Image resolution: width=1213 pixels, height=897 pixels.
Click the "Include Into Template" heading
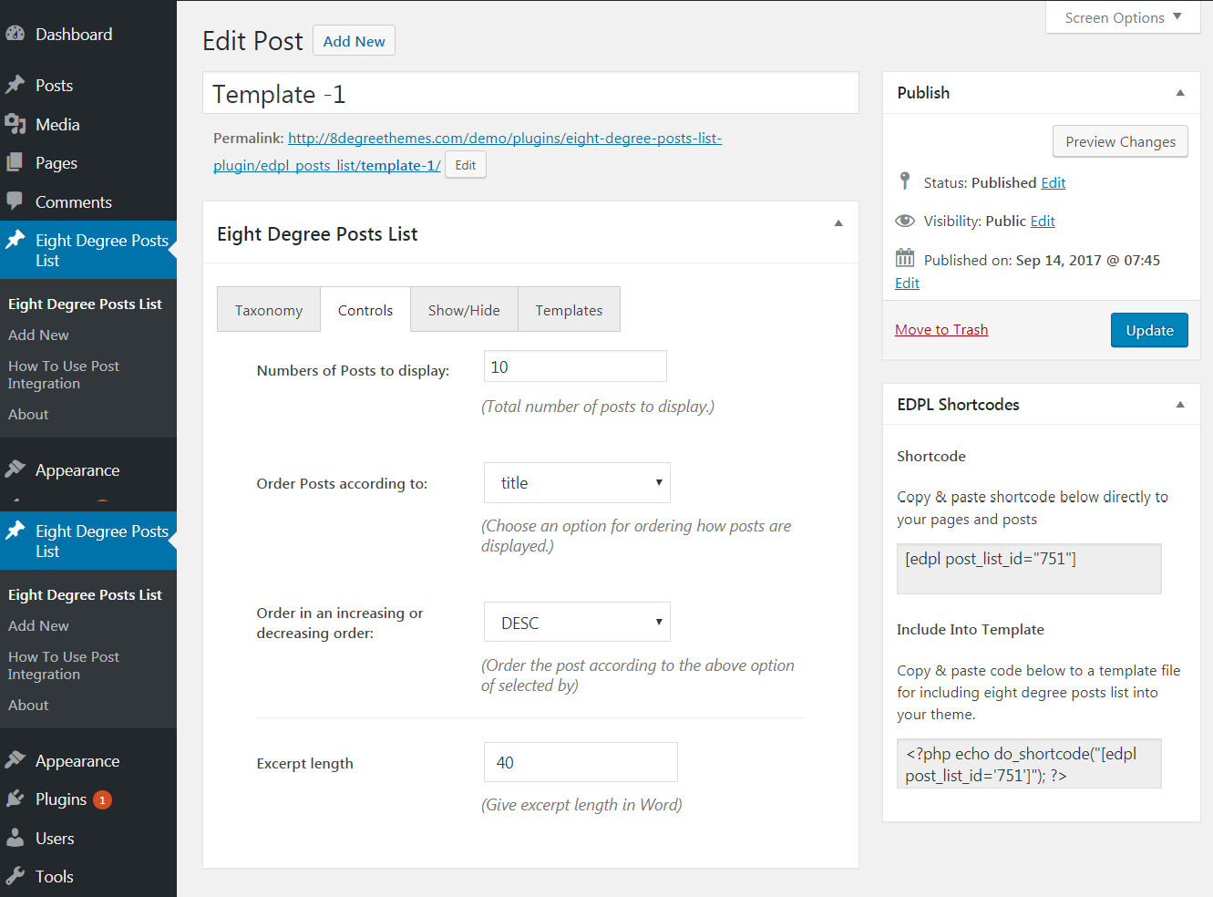tap(971, 629)
